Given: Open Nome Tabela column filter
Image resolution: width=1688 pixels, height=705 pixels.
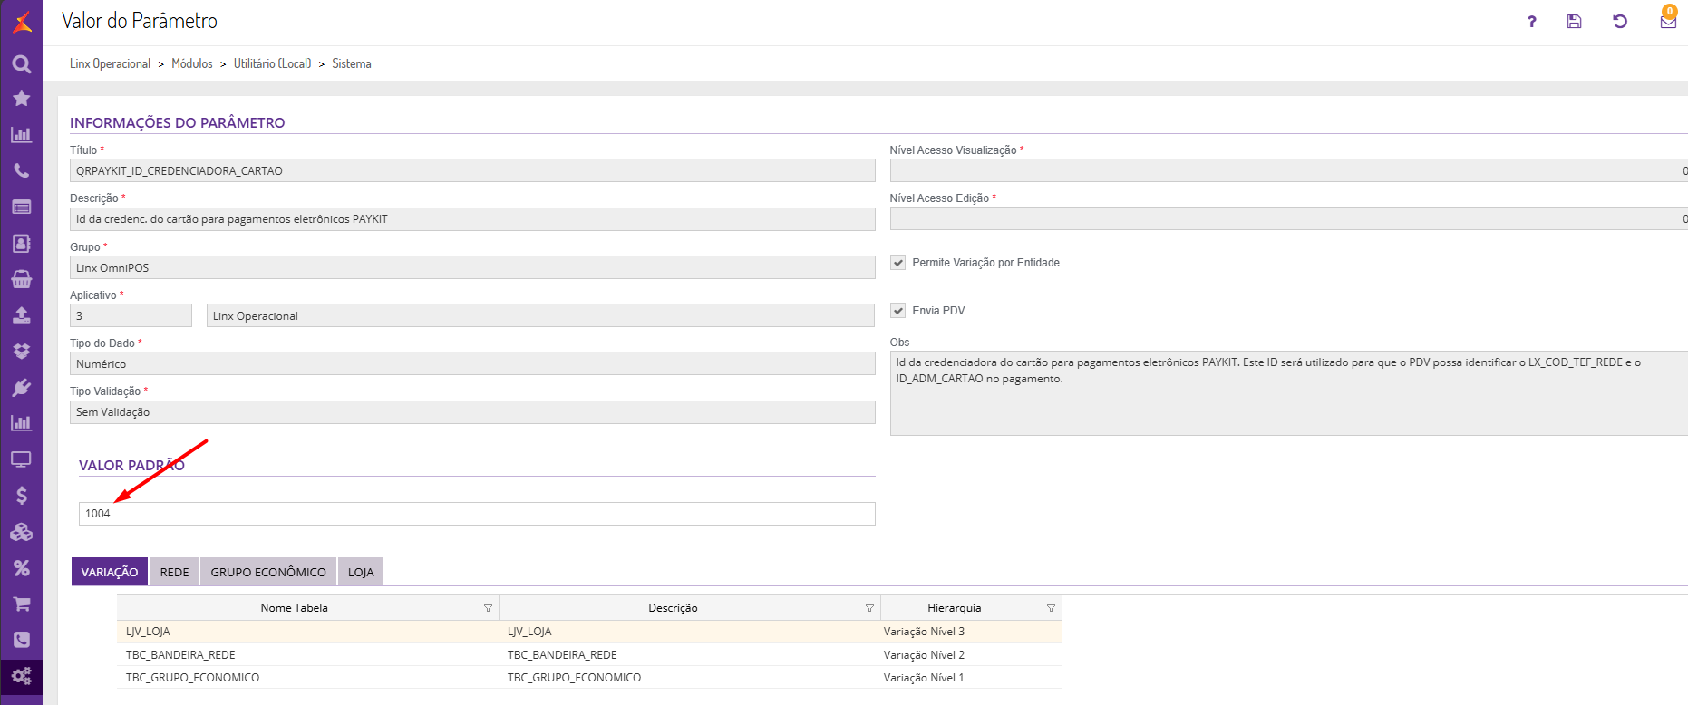Looking at the screenshot, I should point(488,608).
